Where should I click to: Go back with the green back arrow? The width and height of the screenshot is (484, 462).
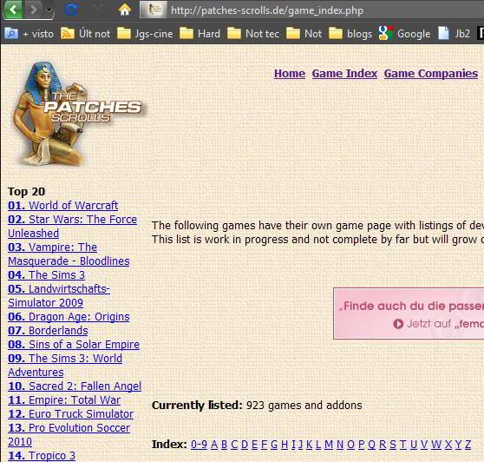click(x=13, y=10)
